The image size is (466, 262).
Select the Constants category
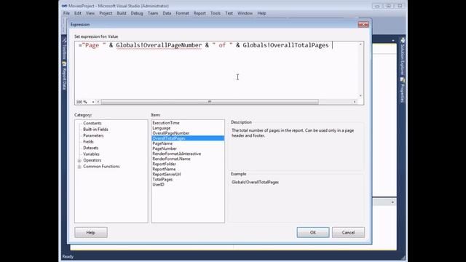click(x=92, y=123)
